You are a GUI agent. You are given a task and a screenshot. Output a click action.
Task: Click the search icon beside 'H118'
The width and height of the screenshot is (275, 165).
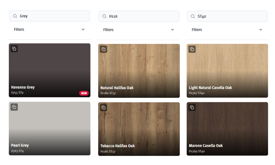[x=104, y=16]
